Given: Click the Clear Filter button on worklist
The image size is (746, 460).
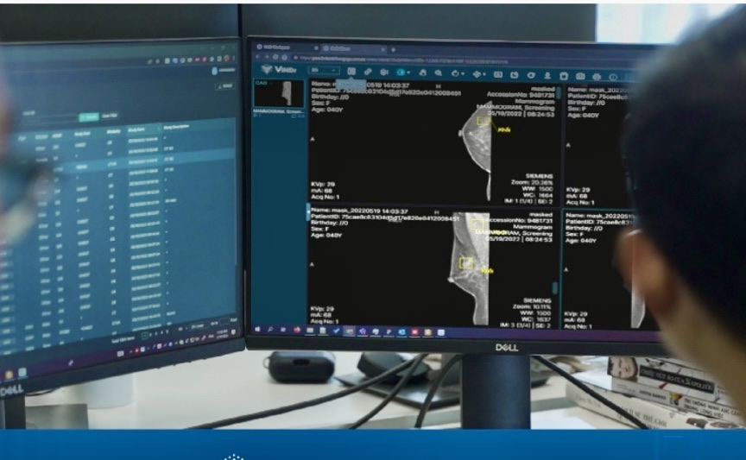Looking at the screenshot, I should [x=110, y=116].
